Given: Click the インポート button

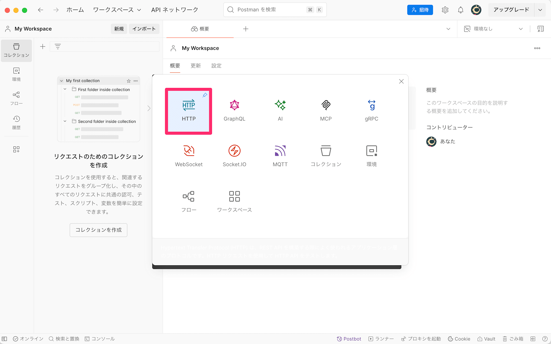Looking at the screenshot, I should coord(144,29).
